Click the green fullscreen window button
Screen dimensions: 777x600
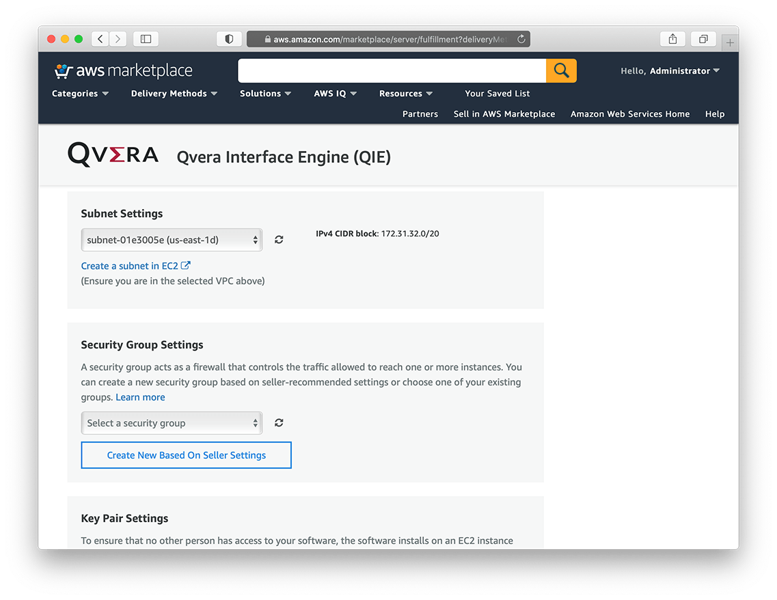79,39
